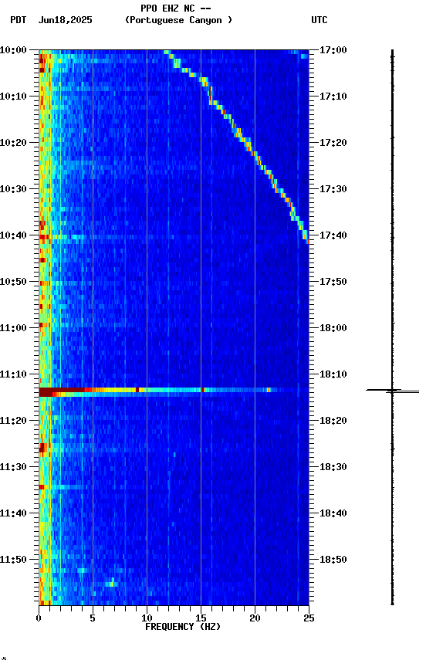Click the 11:20 PDT time label
This screenshot has width=426, height=667.
click(13, 422)
